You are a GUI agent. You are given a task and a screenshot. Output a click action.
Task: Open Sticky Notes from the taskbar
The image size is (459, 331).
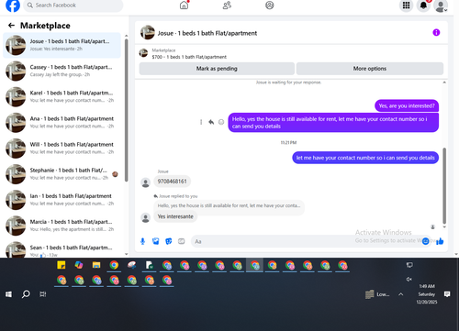(x=62, y=265)
